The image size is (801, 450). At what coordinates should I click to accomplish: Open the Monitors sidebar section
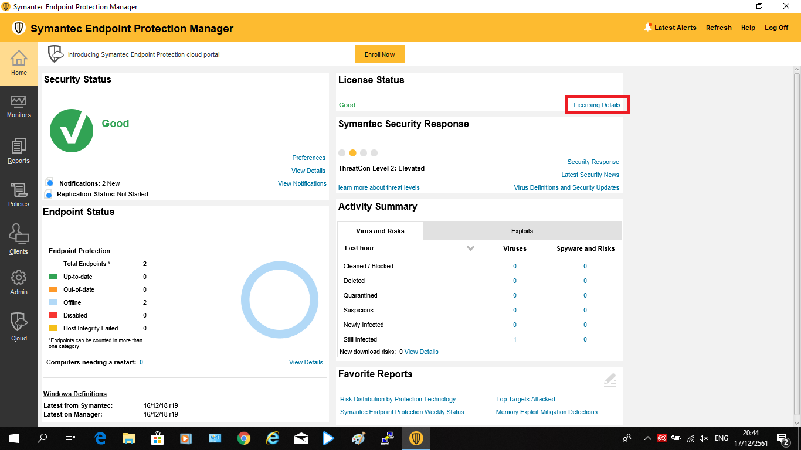[19, 107]
